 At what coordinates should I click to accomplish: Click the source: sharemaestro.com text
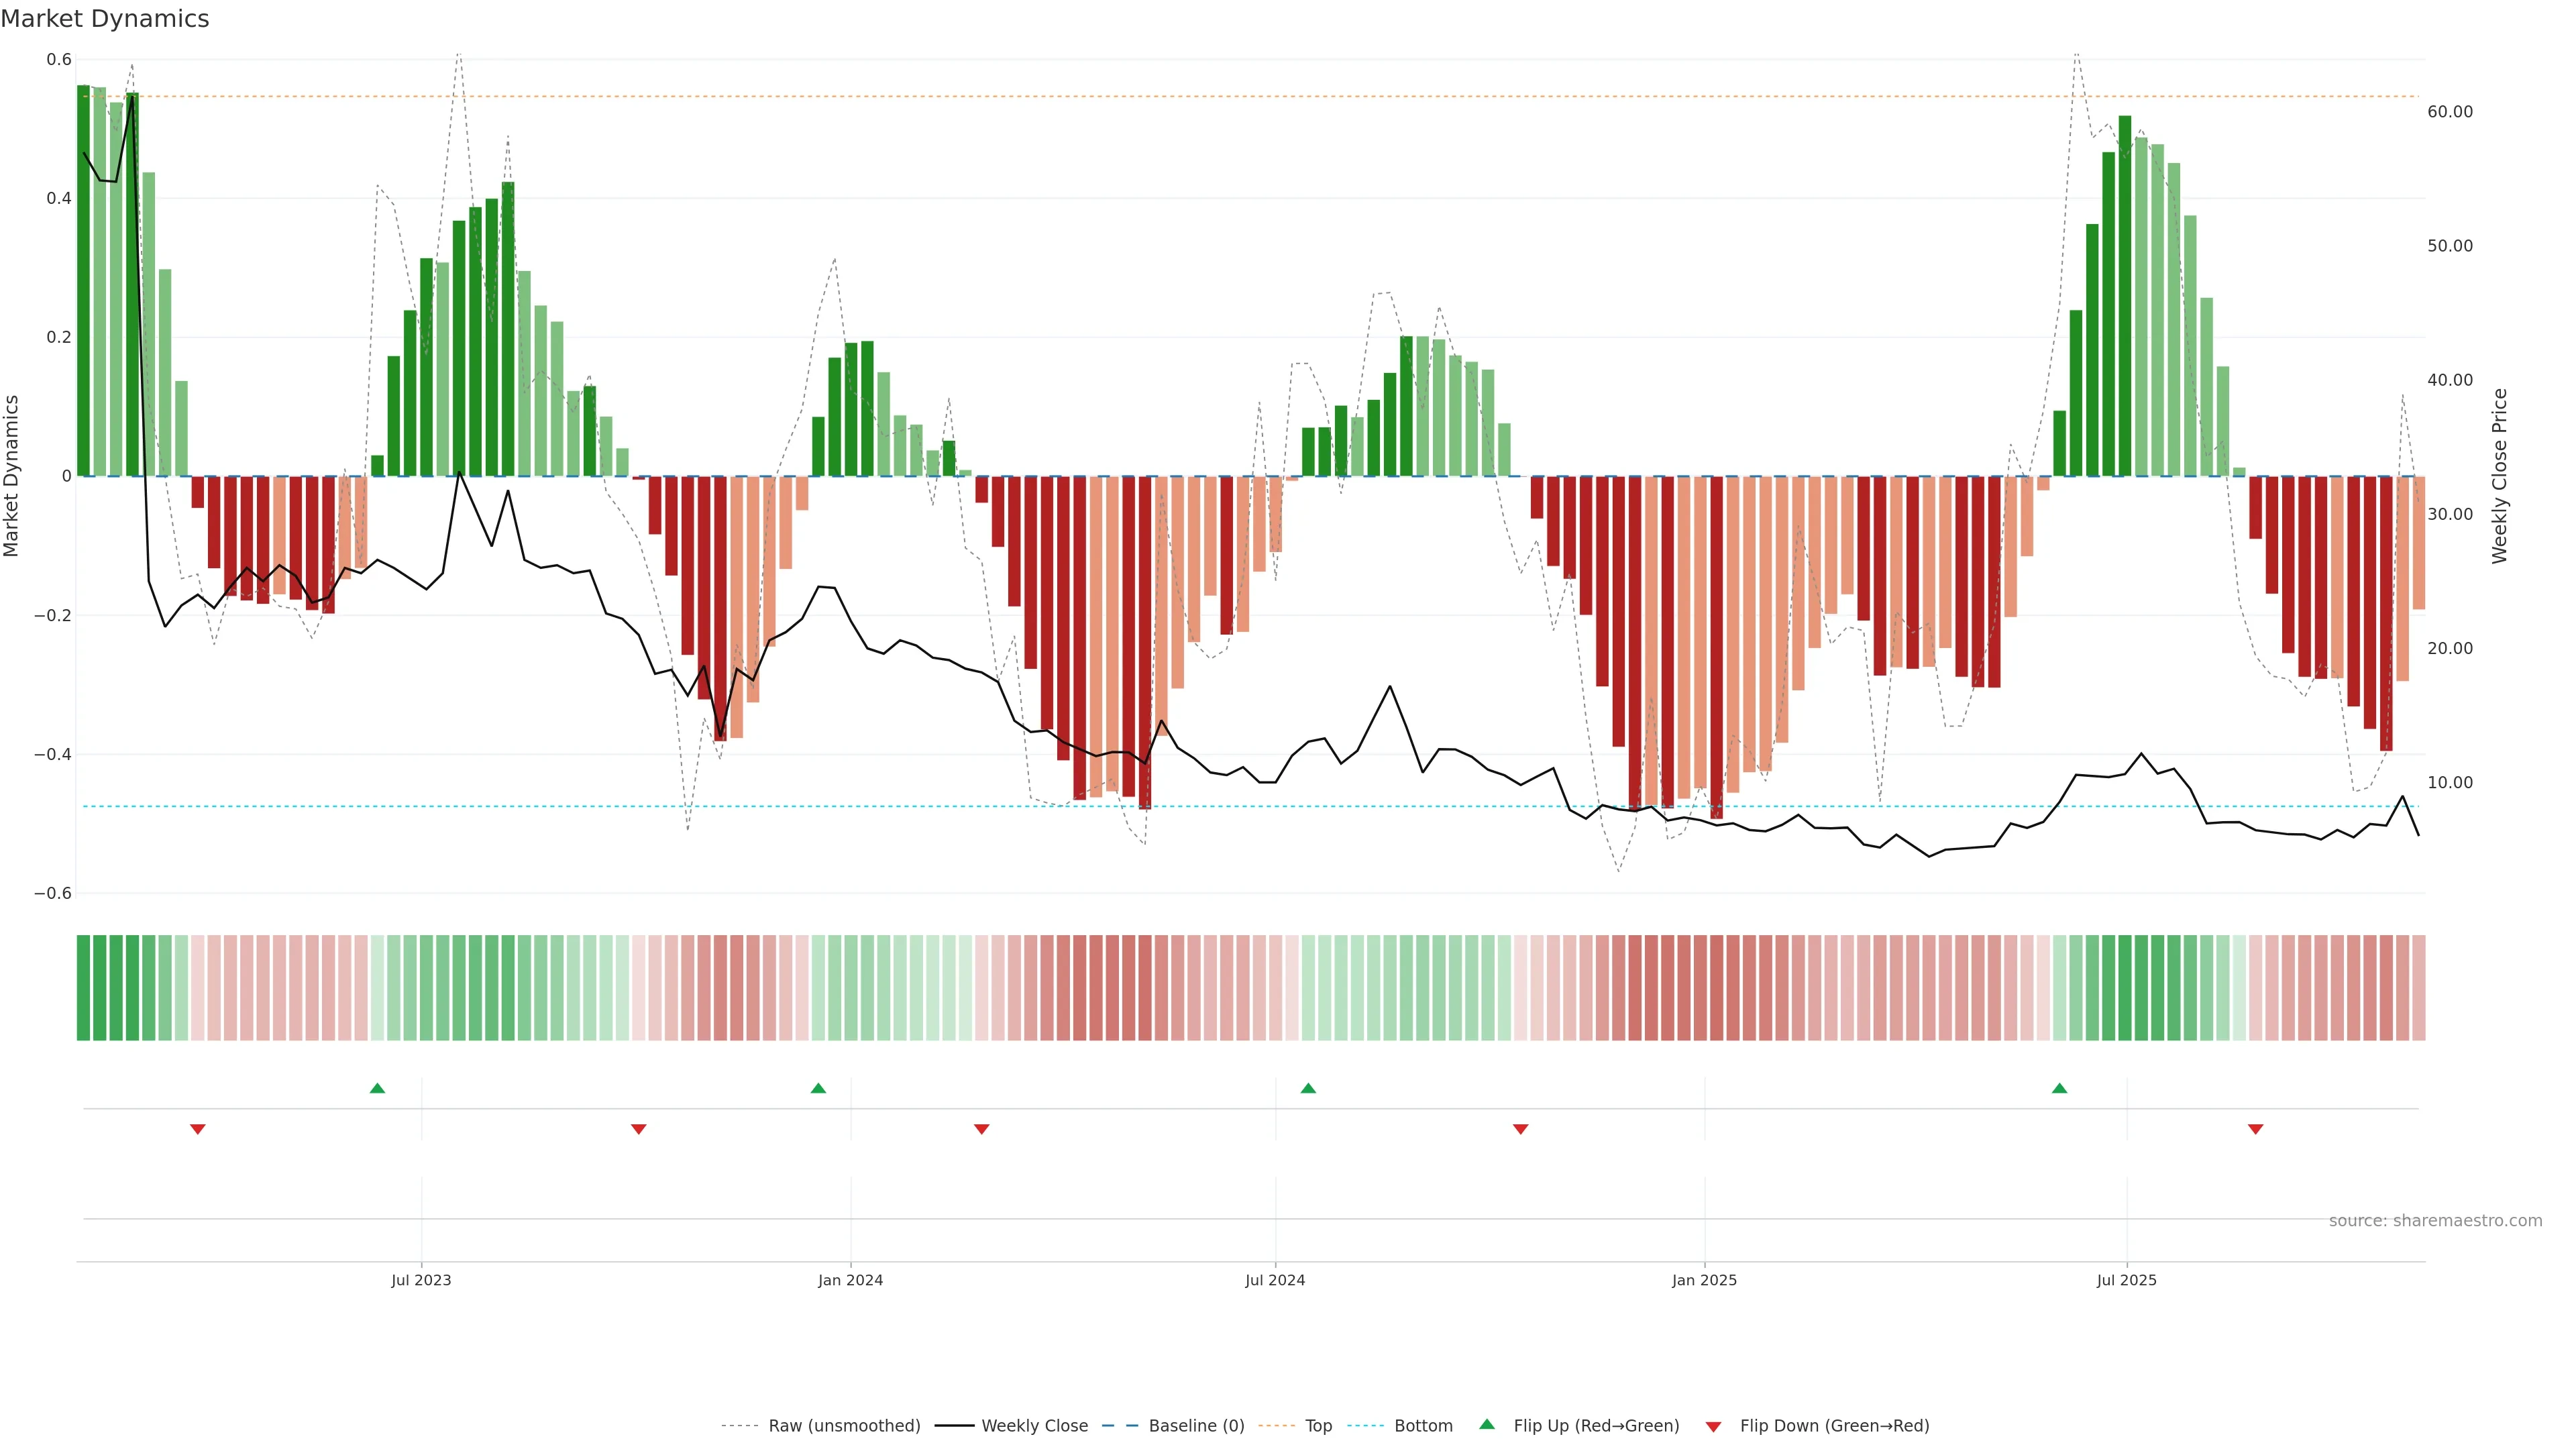click(x=2435, y=1221)
